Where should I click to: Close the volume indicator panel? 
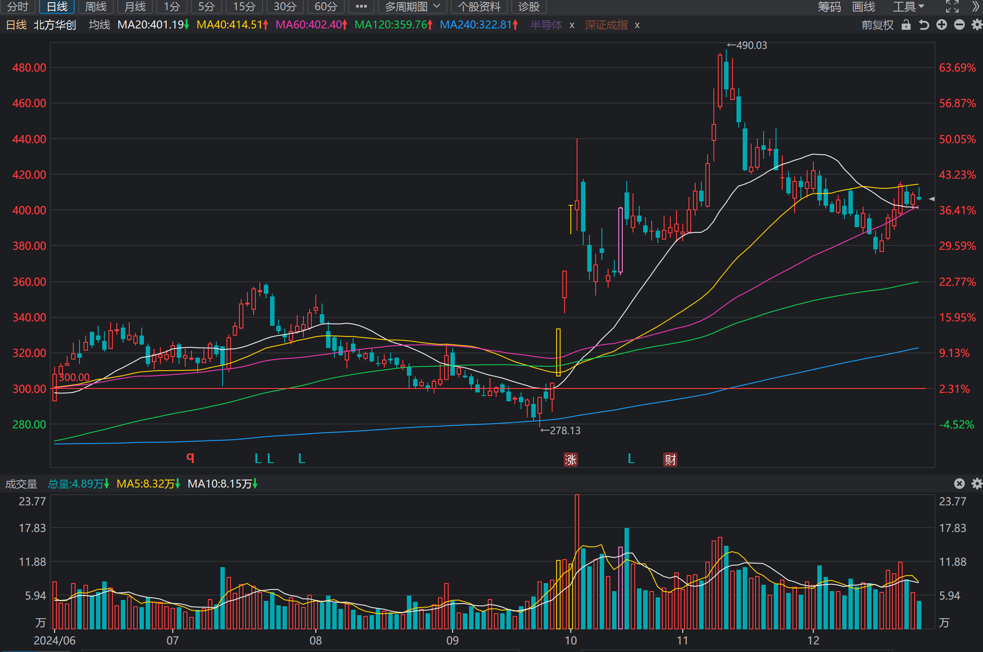959,484
